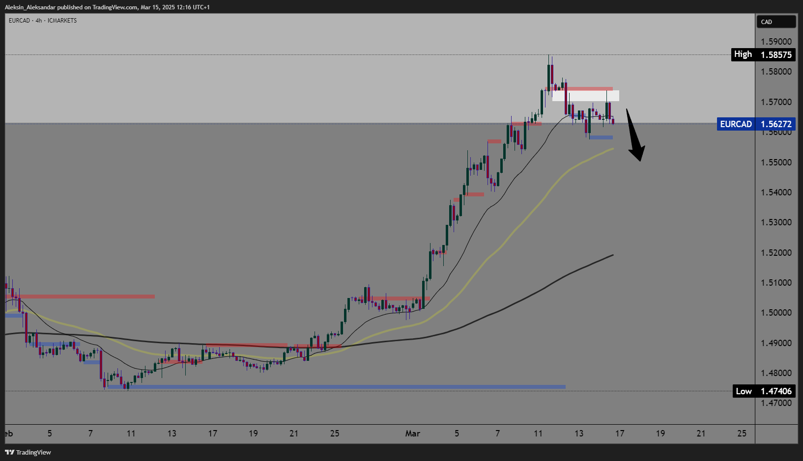This screenshot has height=461, width=803.
Task: Click the 7 date left of Mar
Action: (x=90, y=434)
